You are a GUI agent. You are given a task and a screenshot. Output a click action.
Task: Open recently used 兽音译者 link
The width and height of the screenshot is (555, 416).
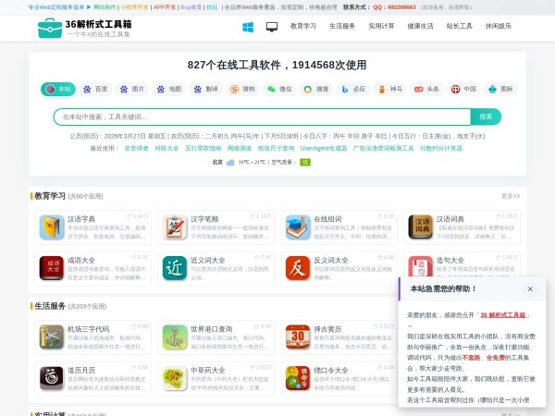click(x=136, y=148)
